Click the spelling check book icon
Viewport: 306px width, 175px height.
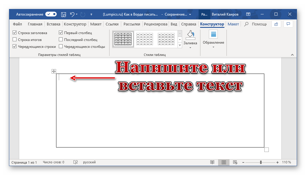click(x=76, y=162)
